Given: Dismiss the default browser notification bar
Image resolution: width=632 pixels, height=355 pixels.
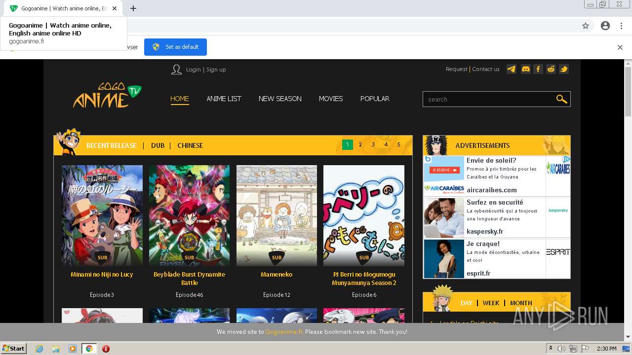Looking at the screenshot, I should point(620,47).
